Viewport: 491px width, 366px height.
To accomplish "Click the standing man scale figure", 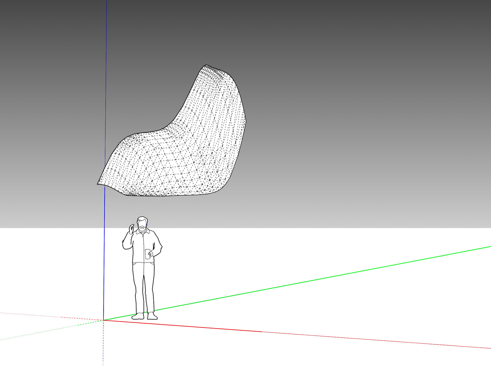I will (x=142, y=268).
